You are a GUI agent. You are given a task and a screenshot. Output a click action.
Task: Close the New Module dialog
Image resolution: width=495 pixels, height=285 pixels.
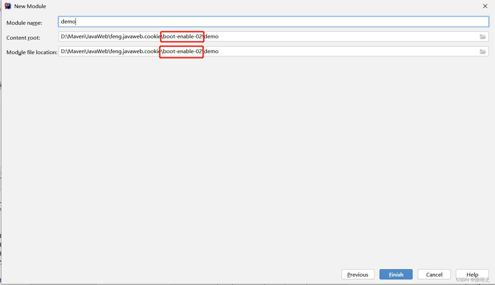(485, 6)
